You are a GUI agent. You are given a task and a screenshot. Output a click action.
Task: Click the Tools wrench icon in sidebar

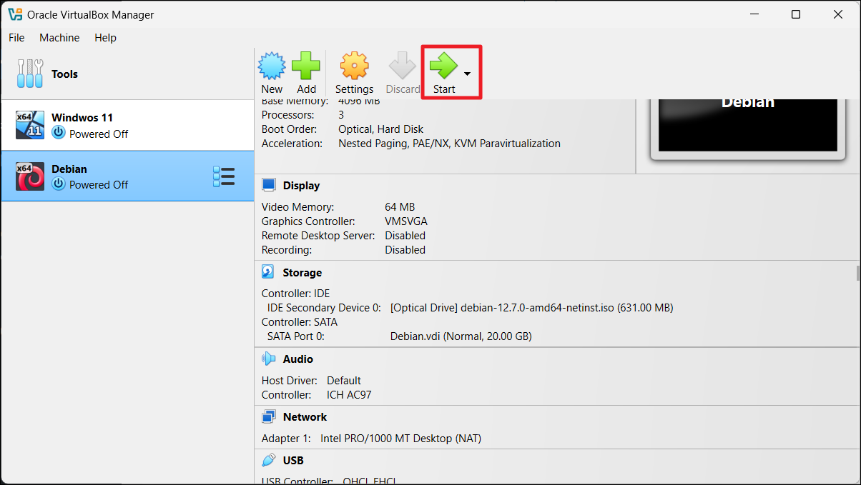[30, 74]
